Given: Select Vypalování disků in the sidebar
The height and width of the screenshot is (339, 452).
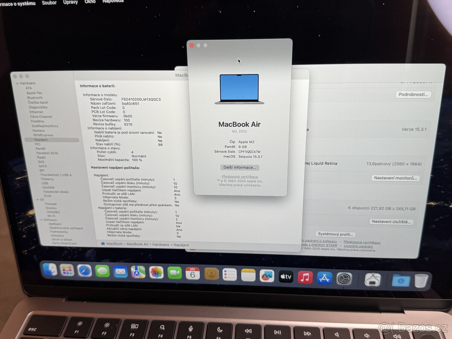Looking at the screenshot, I should coord(56,192).
